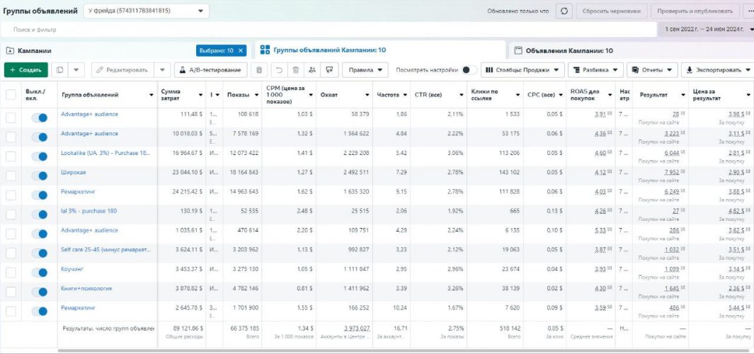This screenshot has width=754, height=354.
Task: Turn off the Широкая ad set toggle
Action: (x=39, y=172)
